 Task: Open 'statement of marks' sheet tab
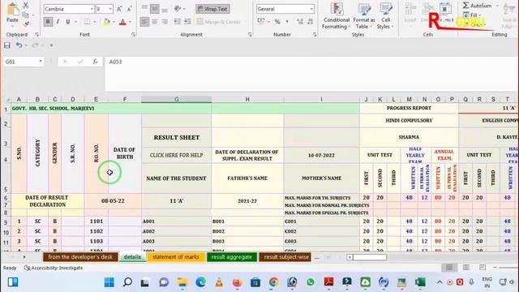pos(176,257)
